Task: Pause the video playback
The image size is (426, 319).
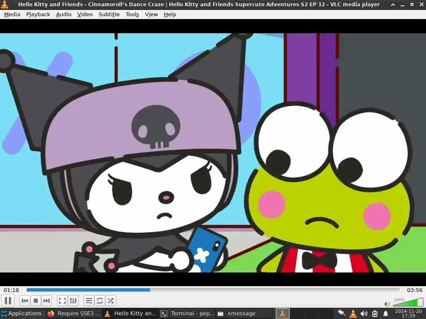Action: click(8, 301)
